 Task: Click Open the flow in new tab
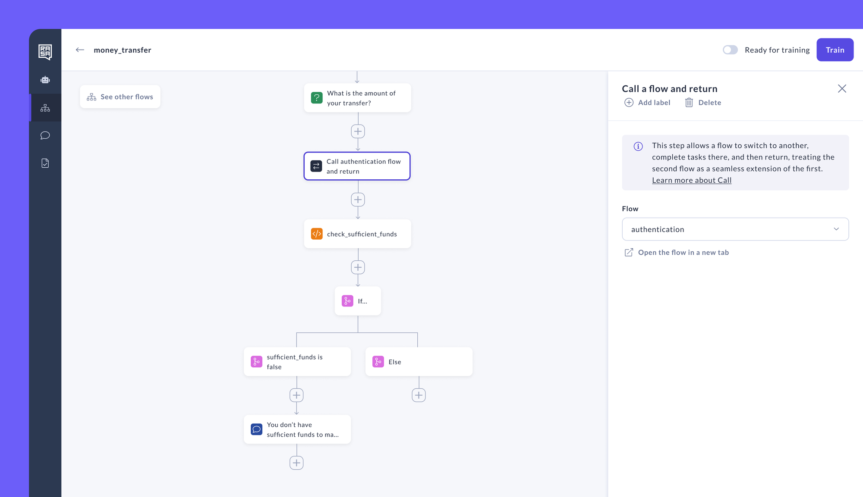click(683, 253)
